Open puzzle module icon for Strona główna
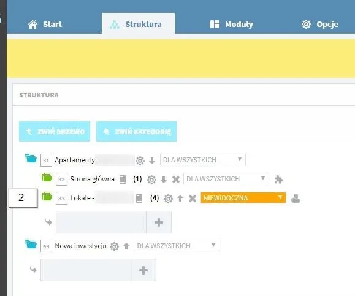The image size is (355, 296). 278,180
